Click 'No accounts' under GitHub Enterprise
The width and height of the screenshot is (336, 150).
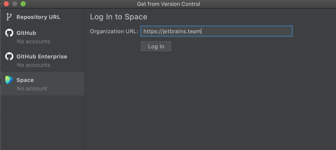pos(33,65)
